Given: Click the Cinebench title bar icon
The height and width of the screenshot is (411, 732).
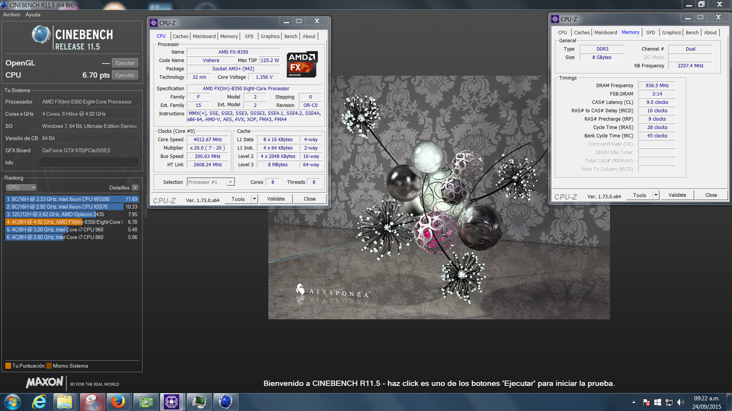Looking at the screenshot, I should point(4,5).
